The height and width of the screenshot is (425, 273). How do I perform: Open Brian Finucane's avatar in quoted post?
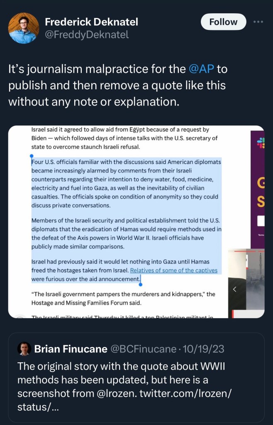[x=24, y=349]
